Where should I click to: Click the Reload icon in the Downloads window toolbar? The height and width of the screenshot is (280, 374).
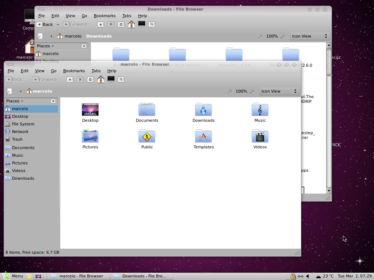click(x=121, y=24)
